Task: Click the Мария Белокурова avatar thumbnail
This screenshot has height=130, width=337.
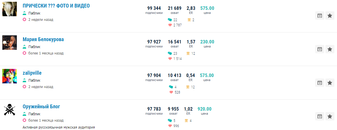Action: (x=10, y=43)
